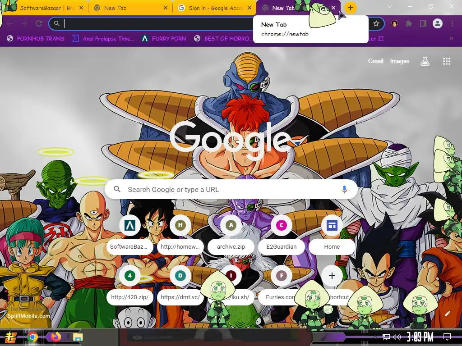Launch Chrome from the taskbar

32,337
